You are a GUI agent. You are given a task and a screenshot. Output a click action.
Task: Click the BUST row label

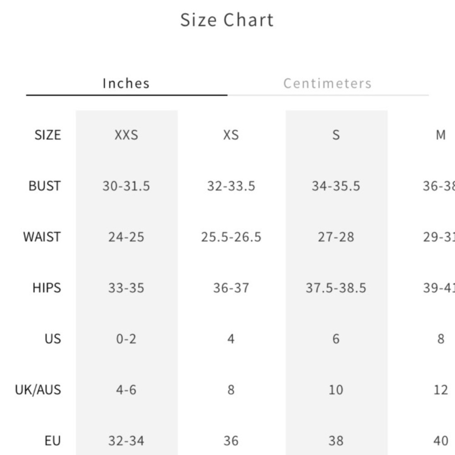pyautogui.click(x=44, y=186)
